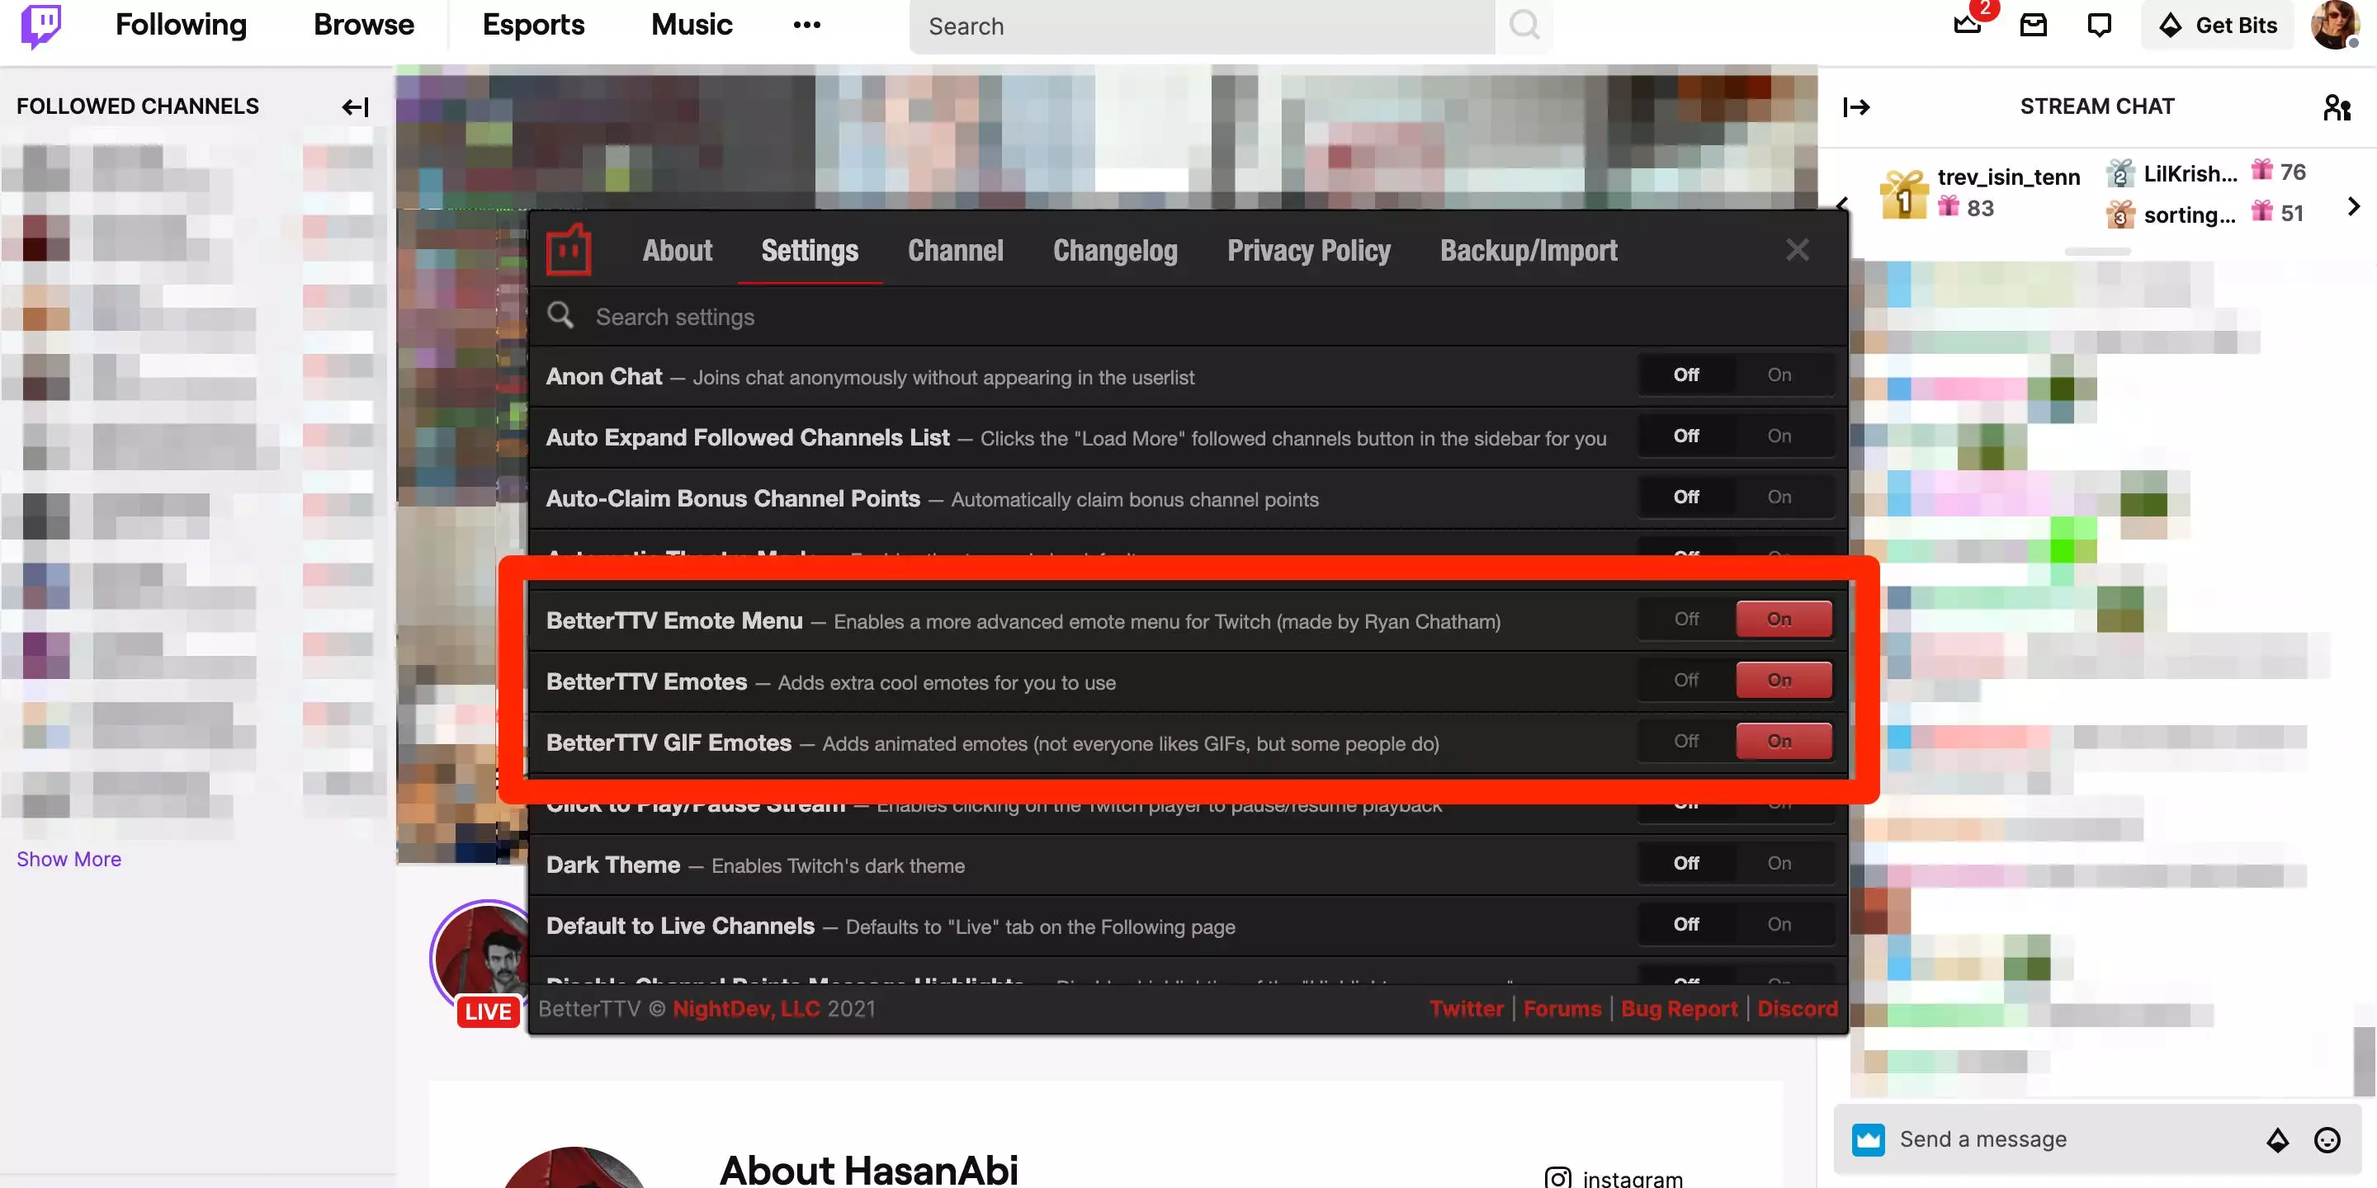Viewport: 2377px width, 1188px height.
Task: Turn Auto Expand Followed Channels List on
Action: point(1779,436)
